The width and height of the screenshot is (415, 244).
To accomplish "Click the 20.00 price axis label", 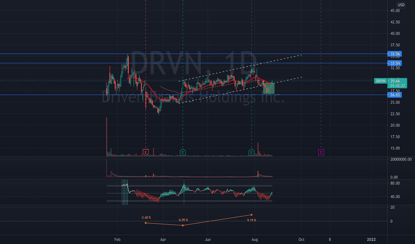I will pyautogui.click(x=395, y=125).
